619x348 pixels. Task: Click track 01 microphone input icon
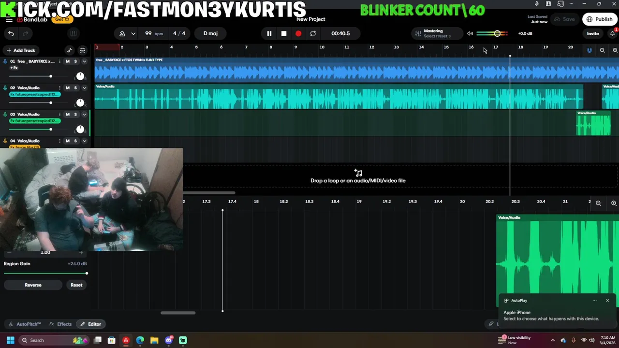pyautogui.click(x=5, y=61)
